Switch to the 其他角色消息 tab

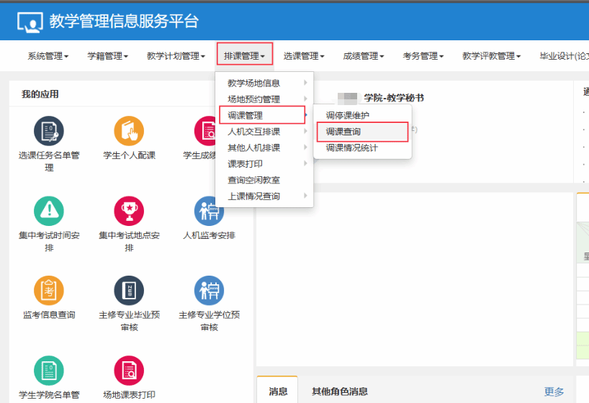pos(339,391)
